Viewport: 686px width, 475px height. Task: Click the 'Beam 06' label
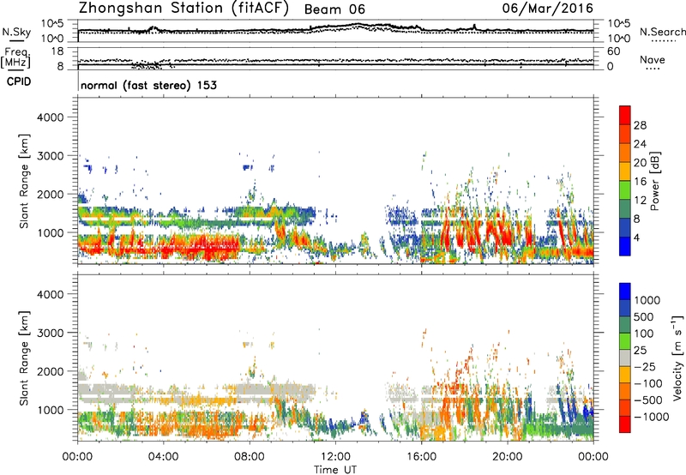[334, 9]
